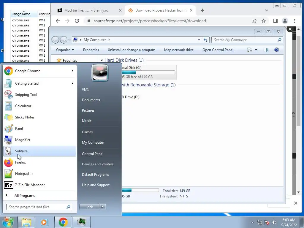This screenshot has height=228, width=304.
Task: Collapse Hard Disk Drives group
Action: (x=102, y=60)
